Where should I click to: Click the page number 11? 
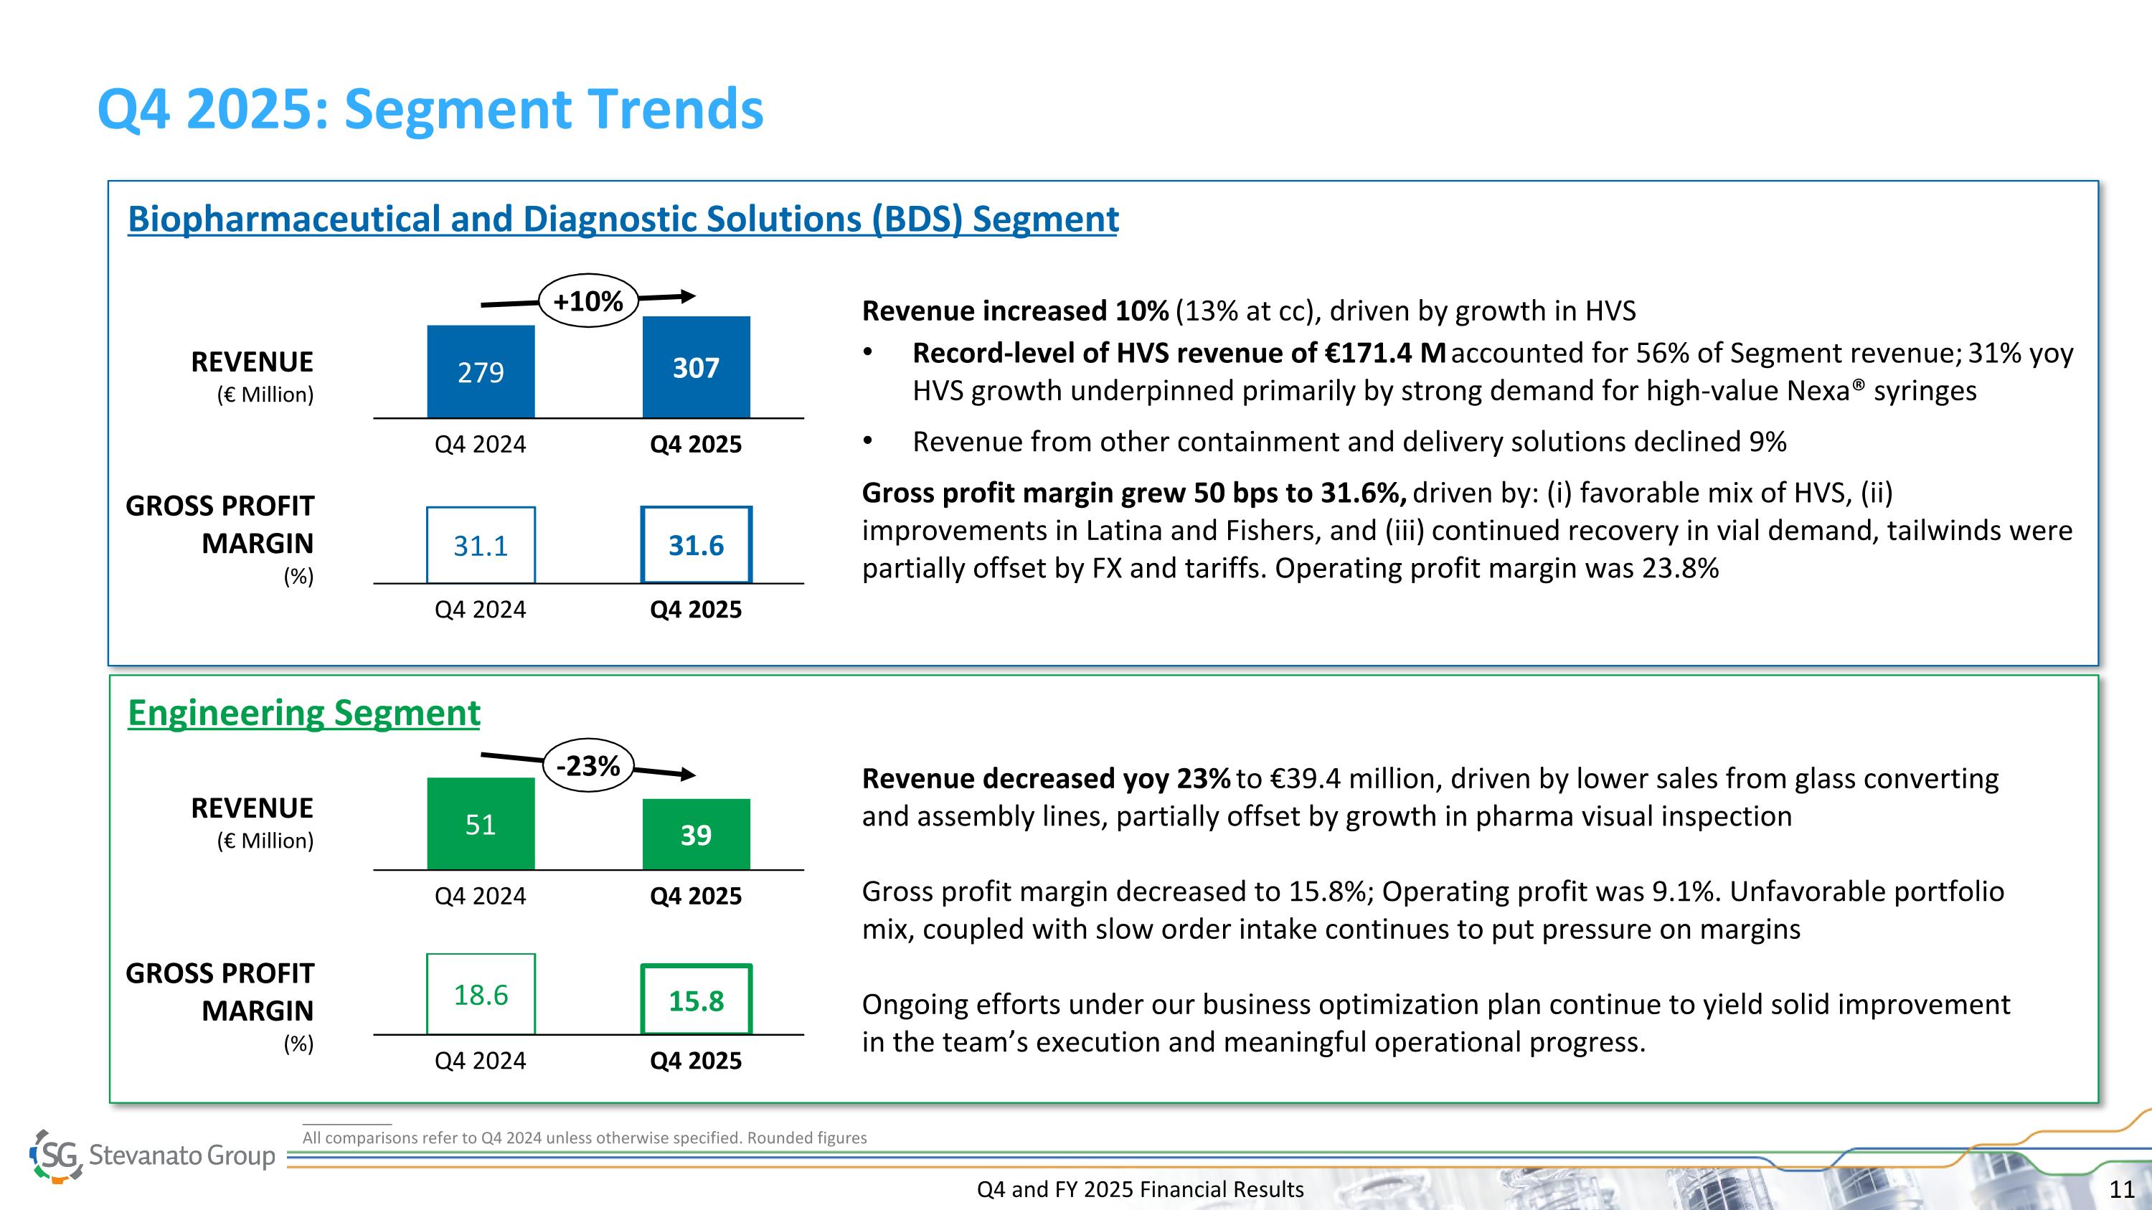point(2121,1189)
